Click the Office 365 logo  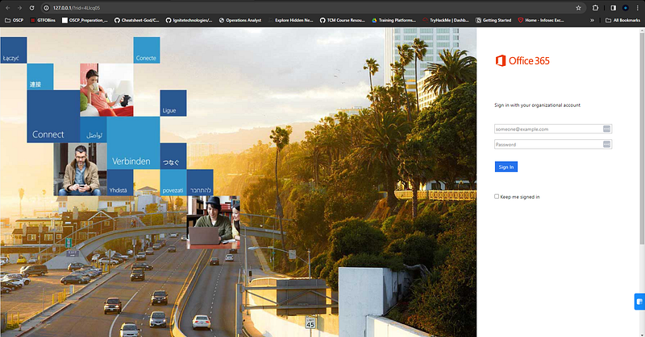pyautogui.click(x=522, y=61)
